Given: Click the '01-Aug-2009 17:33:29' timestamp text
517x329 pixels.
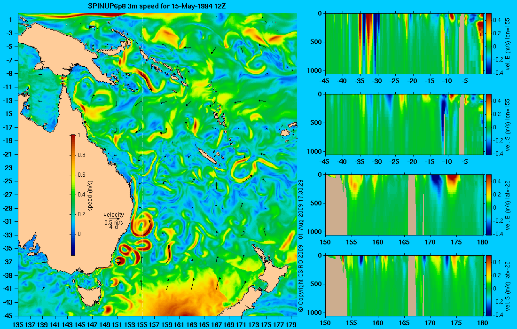Looking at the screenshot, I should tap(300, 209).
